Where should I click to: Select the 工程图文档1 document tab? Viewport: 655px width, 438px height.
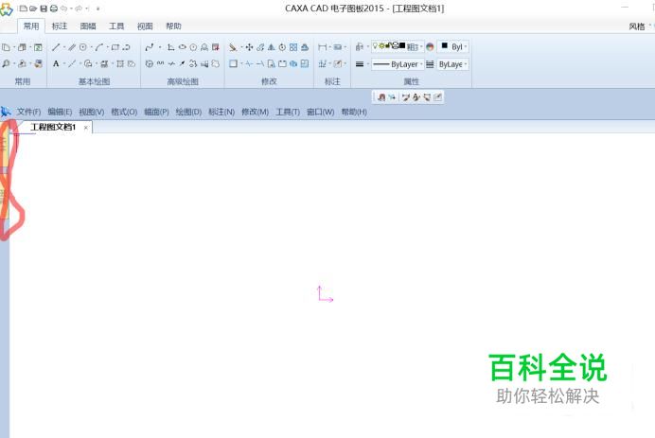pos(53,127)
